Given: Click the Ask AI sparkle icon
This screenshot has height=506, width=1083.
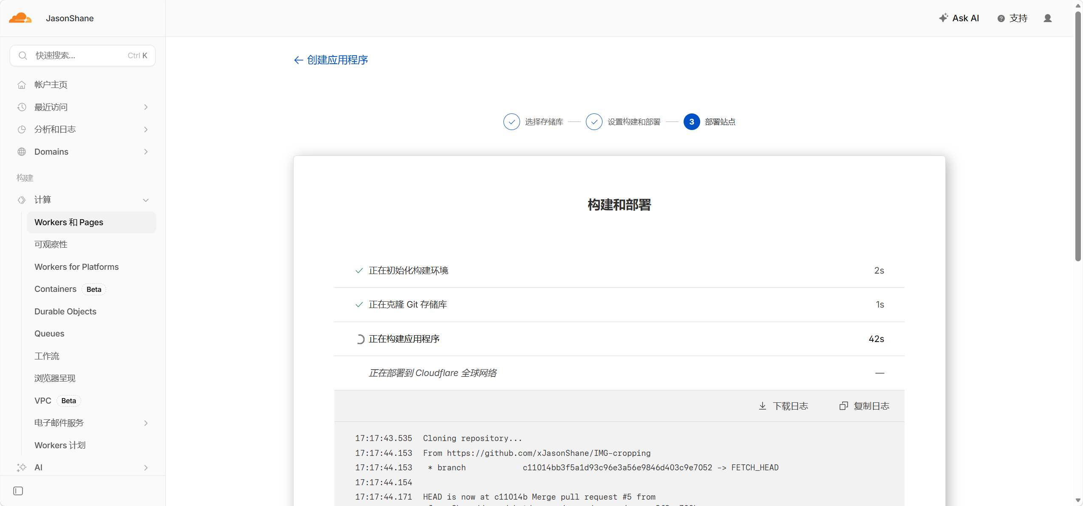Looking at the screenshot, I should pos(943,18).
